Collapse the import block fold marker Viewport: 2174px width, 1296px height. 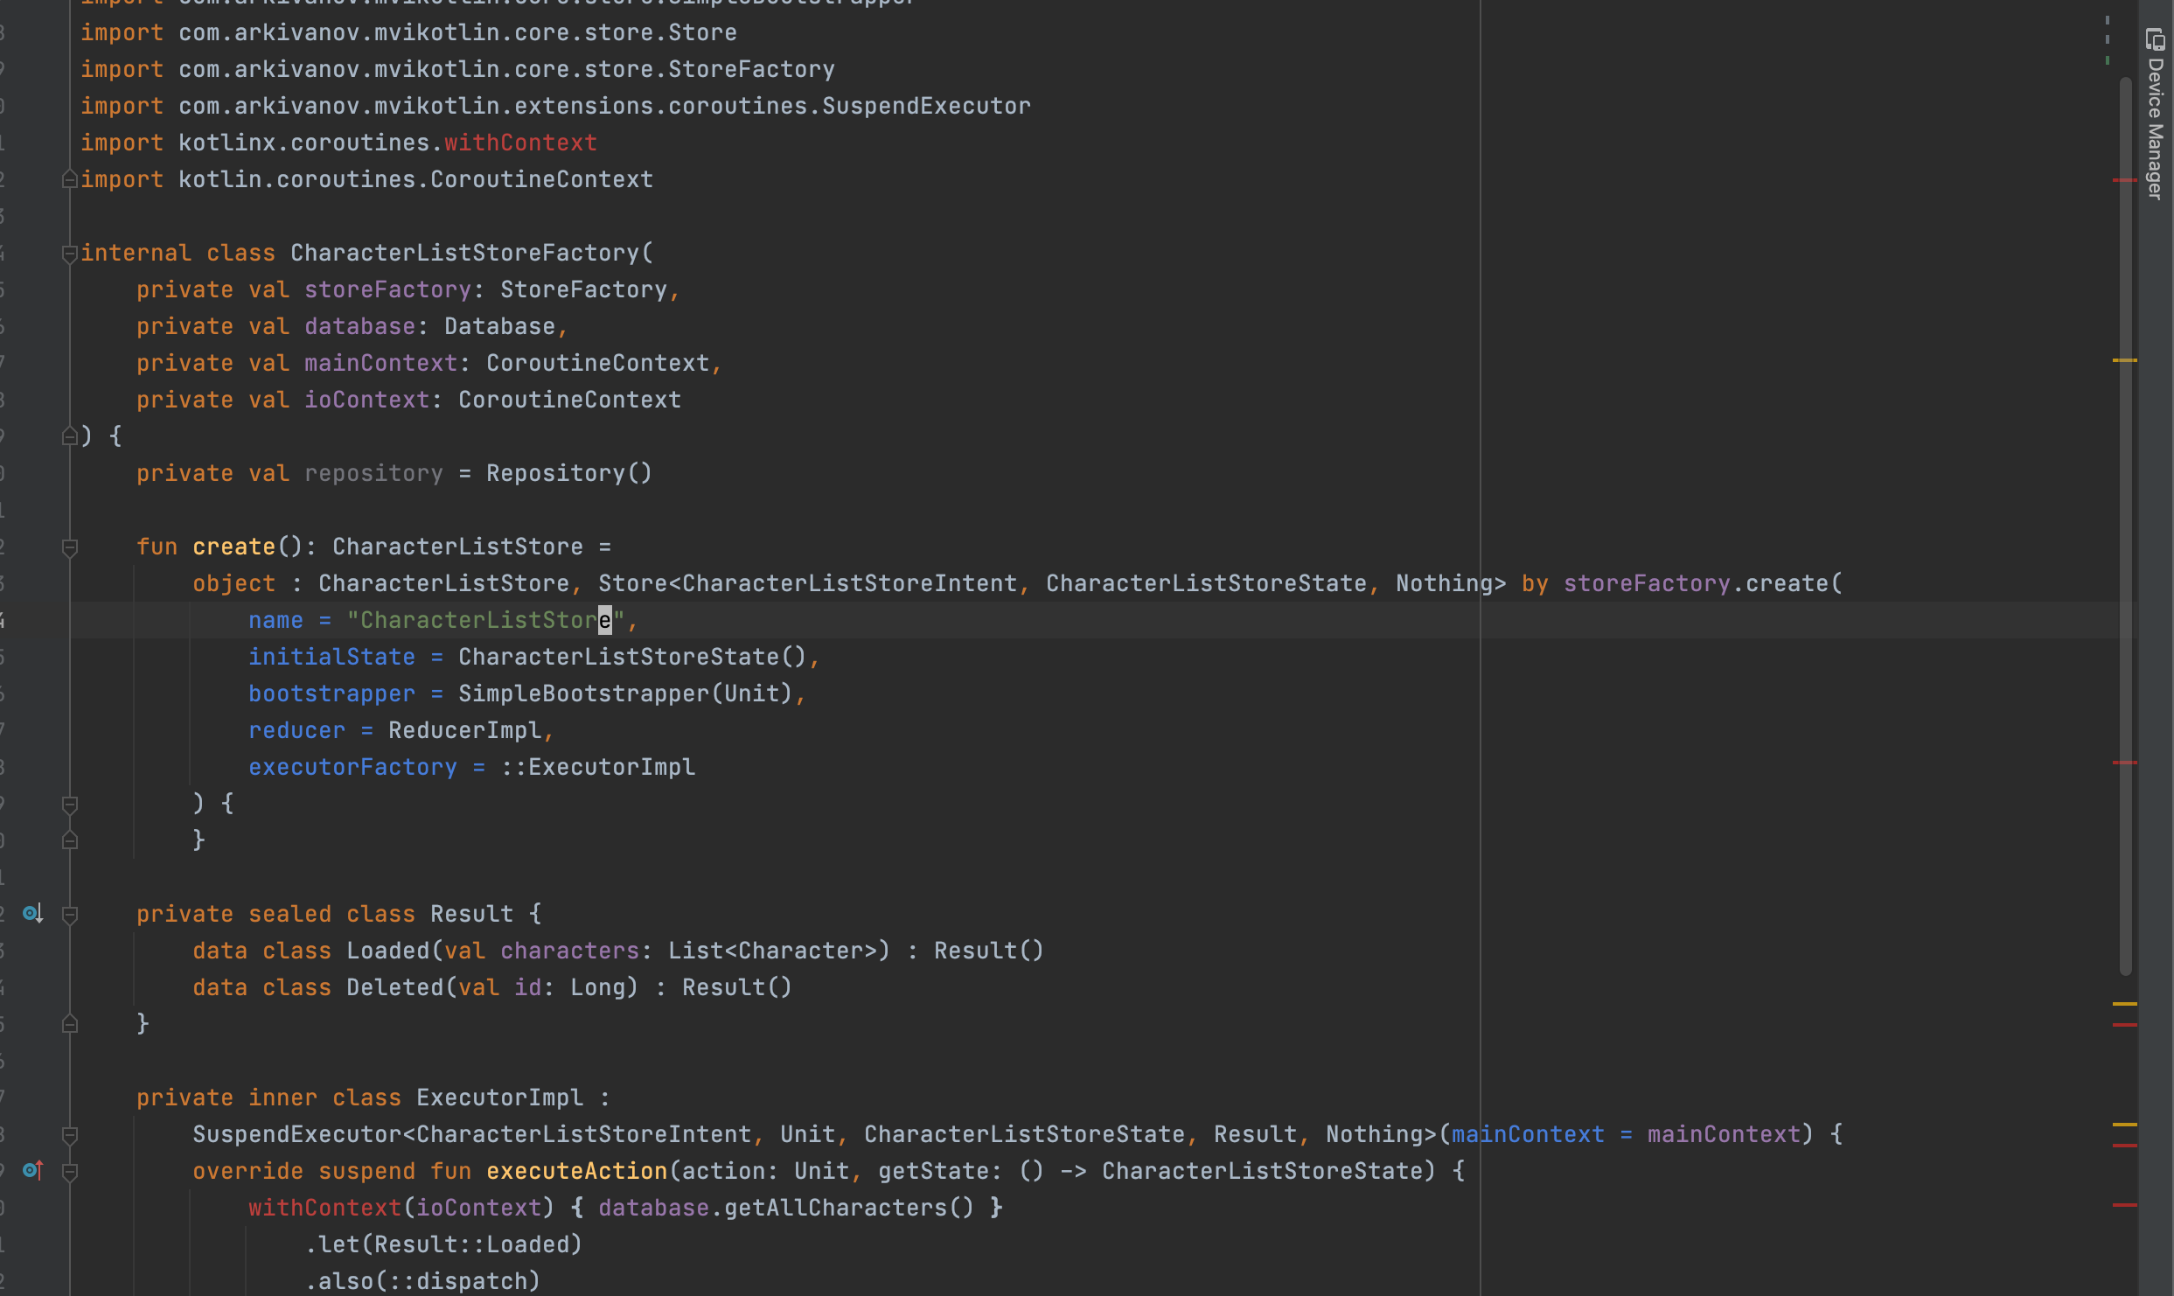pos(70,179)
